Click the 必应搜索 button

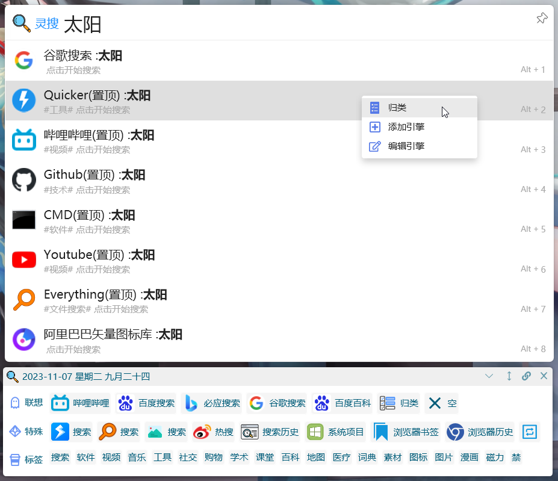pos(211,403)
